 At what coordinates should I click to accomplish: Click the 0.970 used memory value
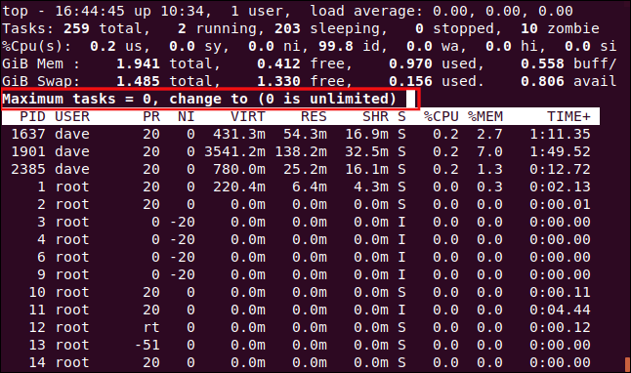pos(410,63)
